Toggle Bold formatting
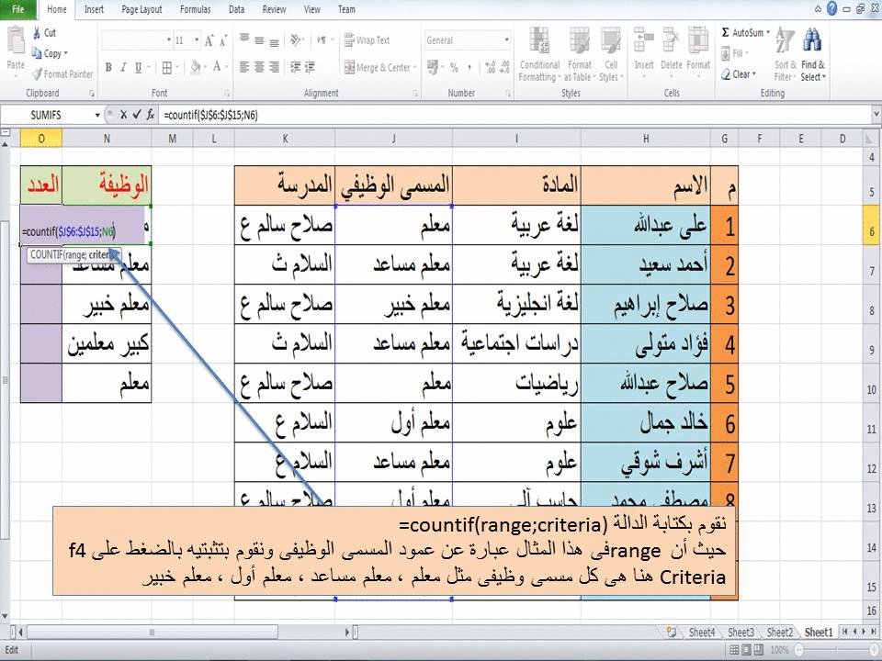The height and width of the screenshot is (661, 882). click(108, 67)
